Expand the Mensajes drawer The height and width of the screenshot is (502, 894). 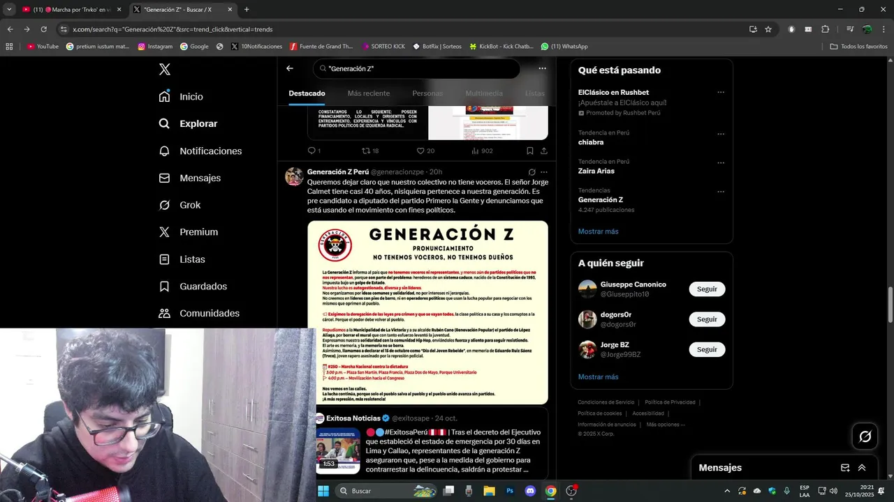click(x=862, y=468)
